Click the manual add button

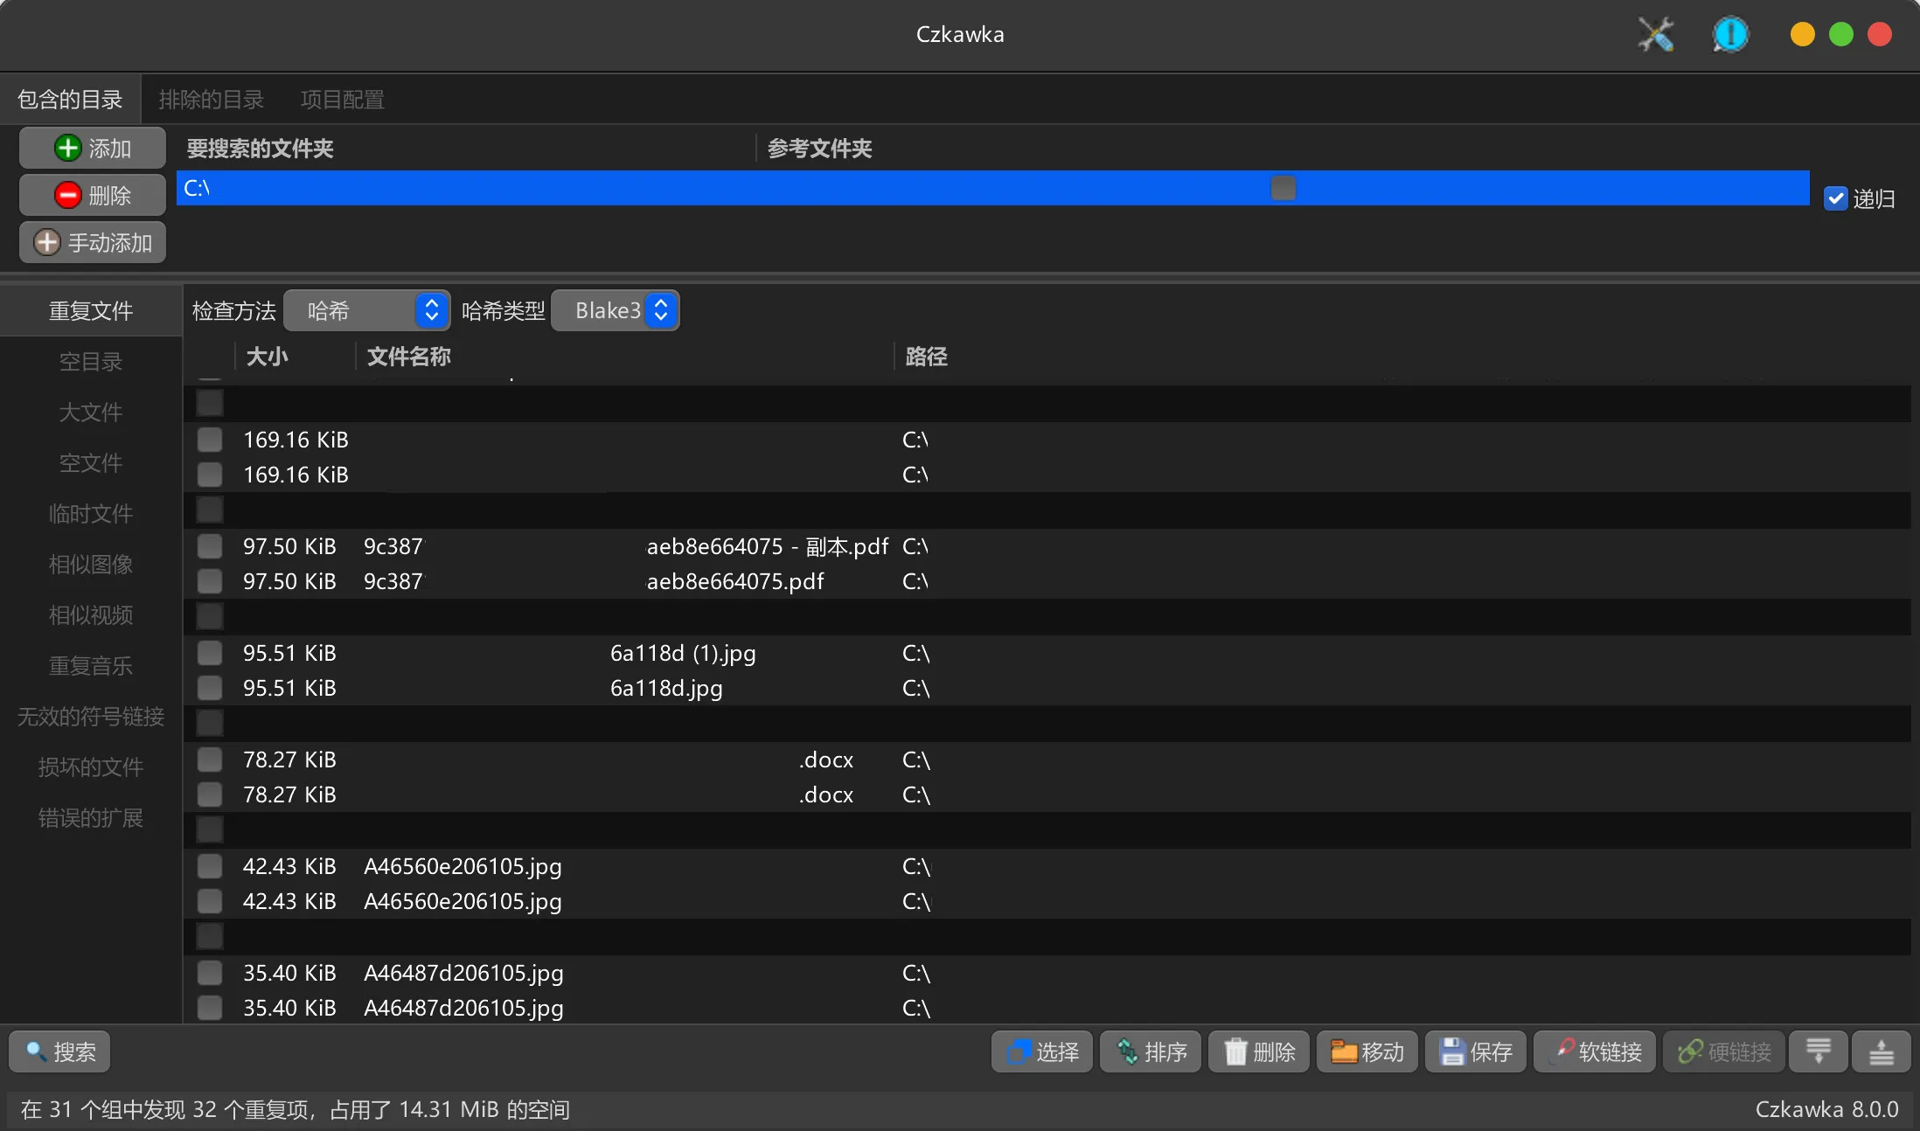tap(93, 242)
